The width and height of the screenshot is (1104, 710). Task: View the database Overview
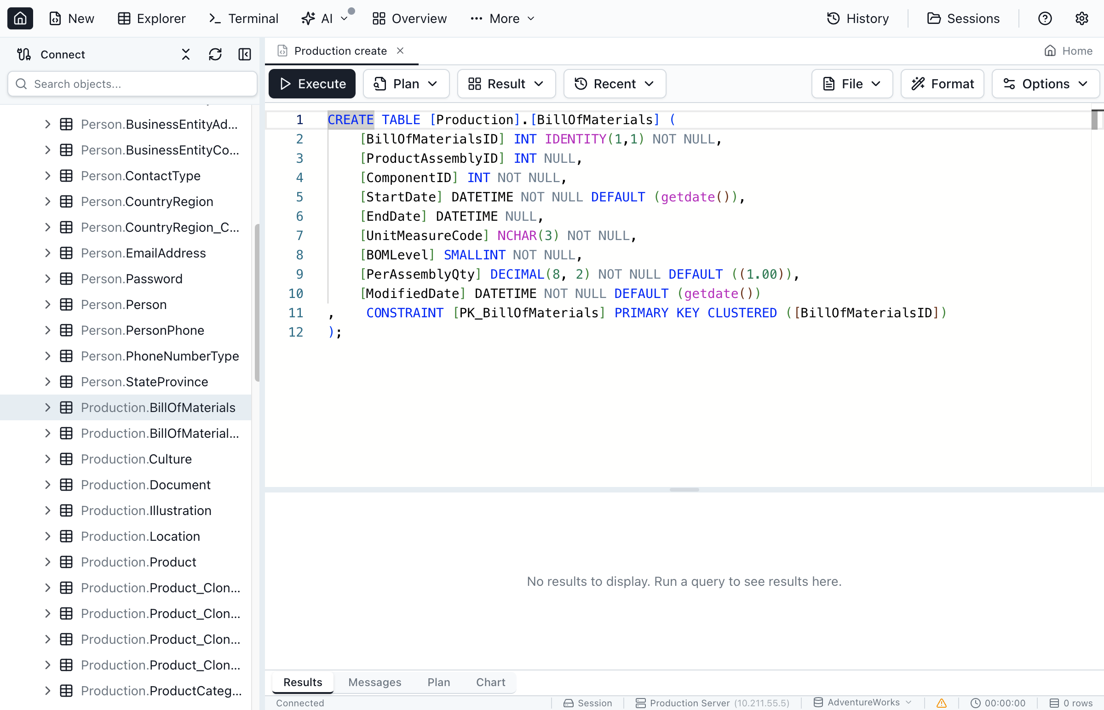[x=408, y=18]
